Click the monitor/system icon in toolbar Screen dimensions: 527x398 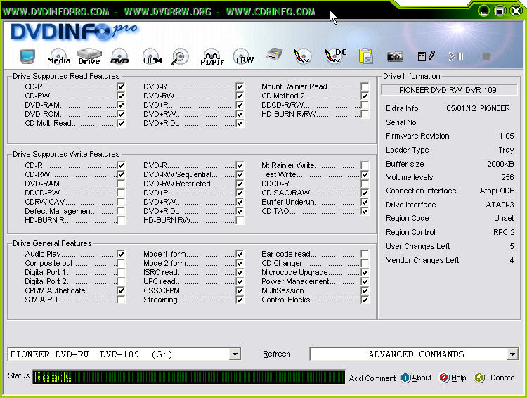pyautogui.click(x=27, y=56)
